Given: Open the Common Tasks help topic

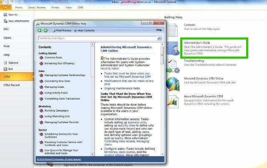Looking at the screenshot, I should coord(53,58).
